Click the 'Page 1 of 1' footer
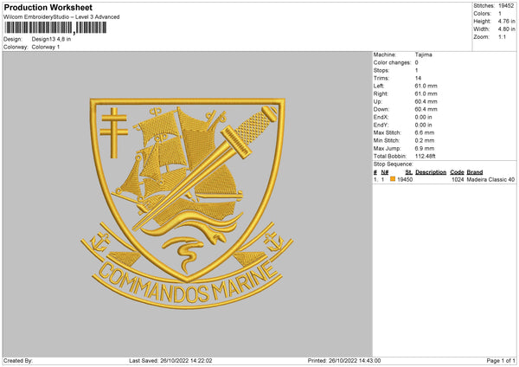The image size is (519, 367). click(x=501, y=361)
